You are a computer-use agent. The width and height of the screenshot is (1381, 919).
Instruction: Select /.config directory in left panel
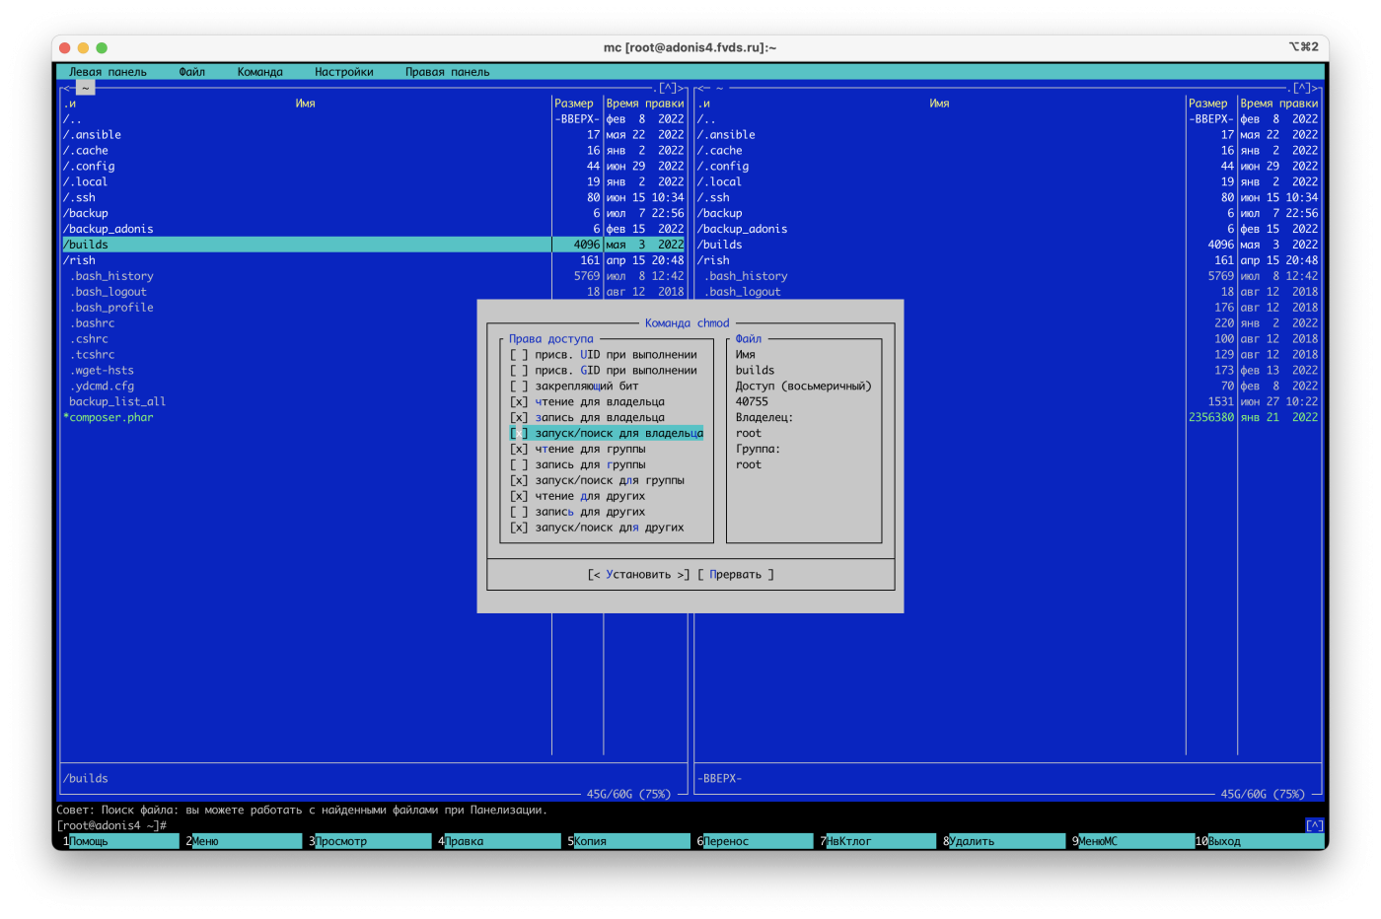(374, 167)
